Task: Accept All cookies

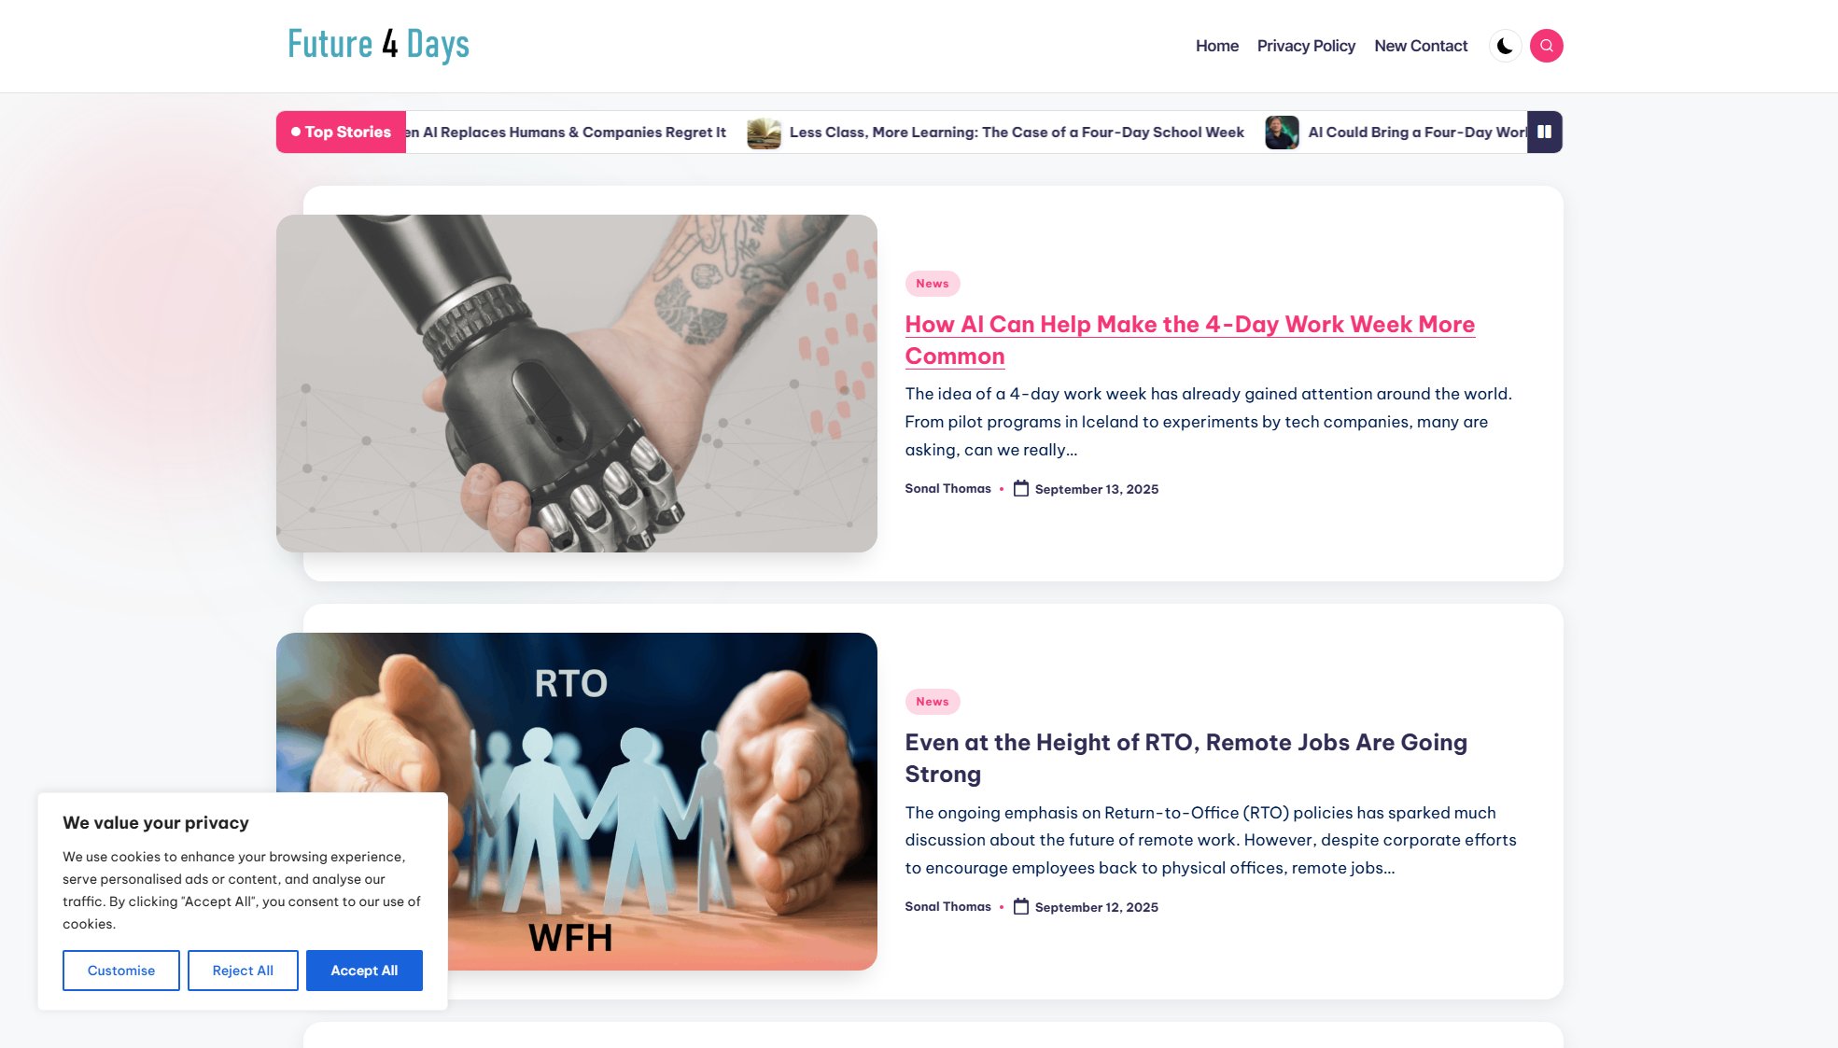Action: pyautogui.click(x=364, y=971)
